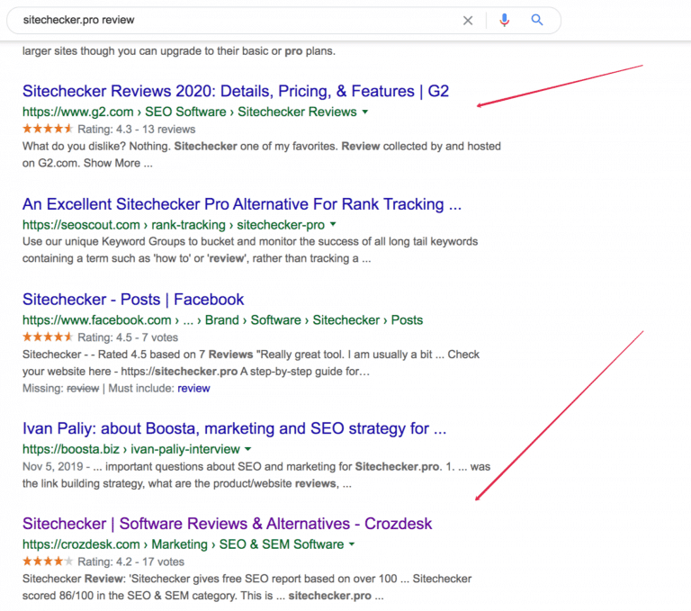The image size is (691, 611).
Task: Open 'Sitechecker | Software Reviews & Alternatives - Crozdesk'
Action: [227, 524]
